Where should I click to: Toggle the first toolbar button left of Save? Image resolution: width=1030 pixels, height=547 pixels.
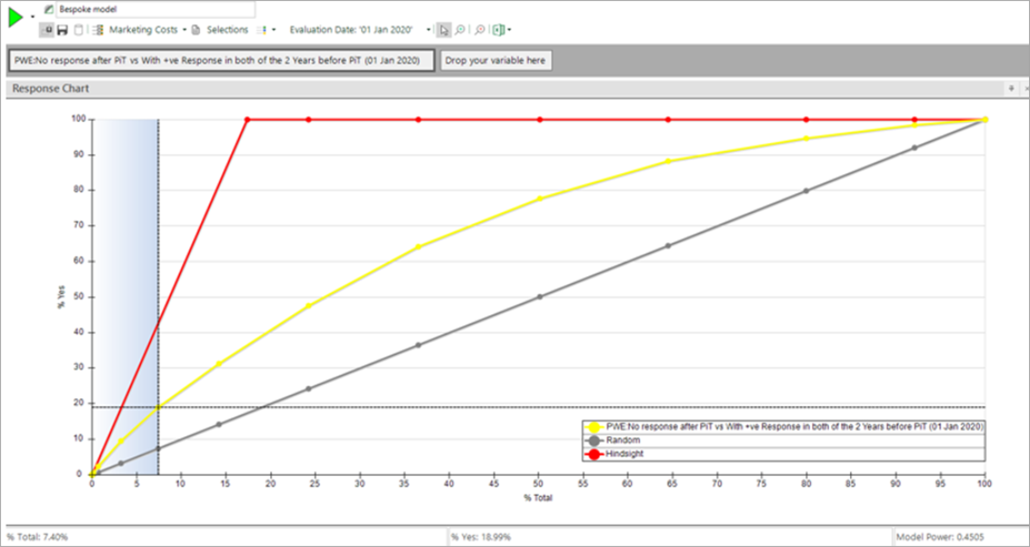coord(47,30)
